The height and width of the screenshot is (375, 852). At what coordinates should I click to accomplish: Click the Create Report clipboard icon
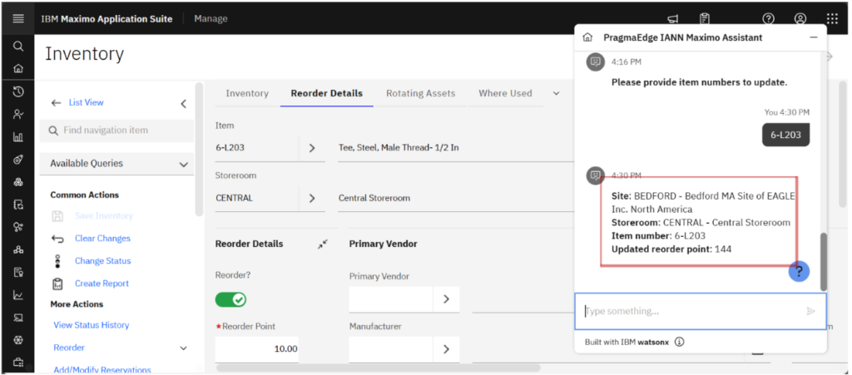57,284
